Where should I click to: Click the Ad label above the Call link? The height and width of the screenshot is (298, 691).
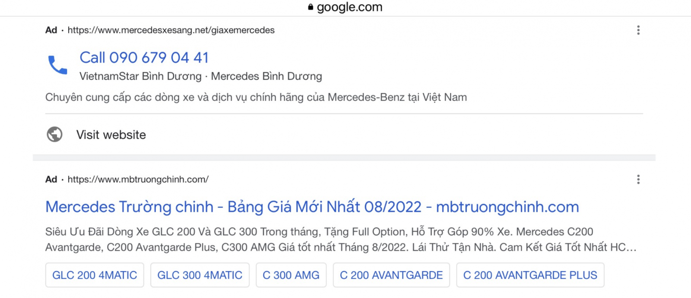pyautogui.click(x=51, y=30)
